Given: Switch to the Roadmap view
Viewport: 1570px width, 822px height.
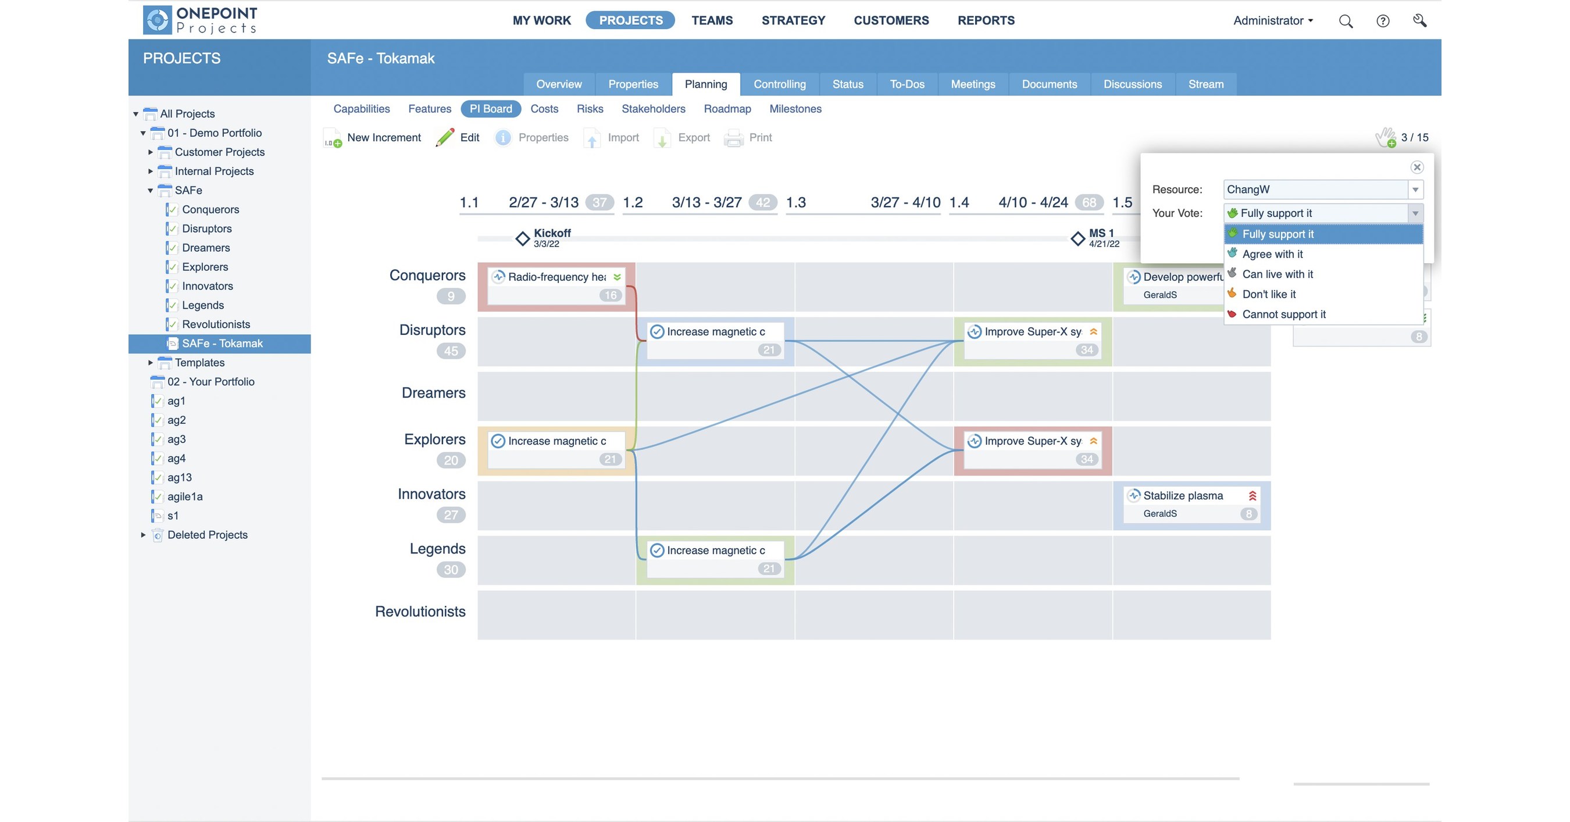Looking at the screenshot, I should coord(727,109).
